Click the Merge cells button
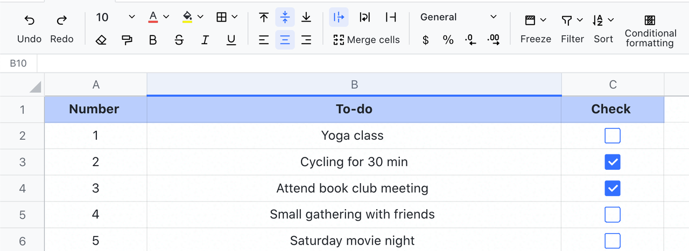Screen dimensions: 689x251 coord(367,40)
